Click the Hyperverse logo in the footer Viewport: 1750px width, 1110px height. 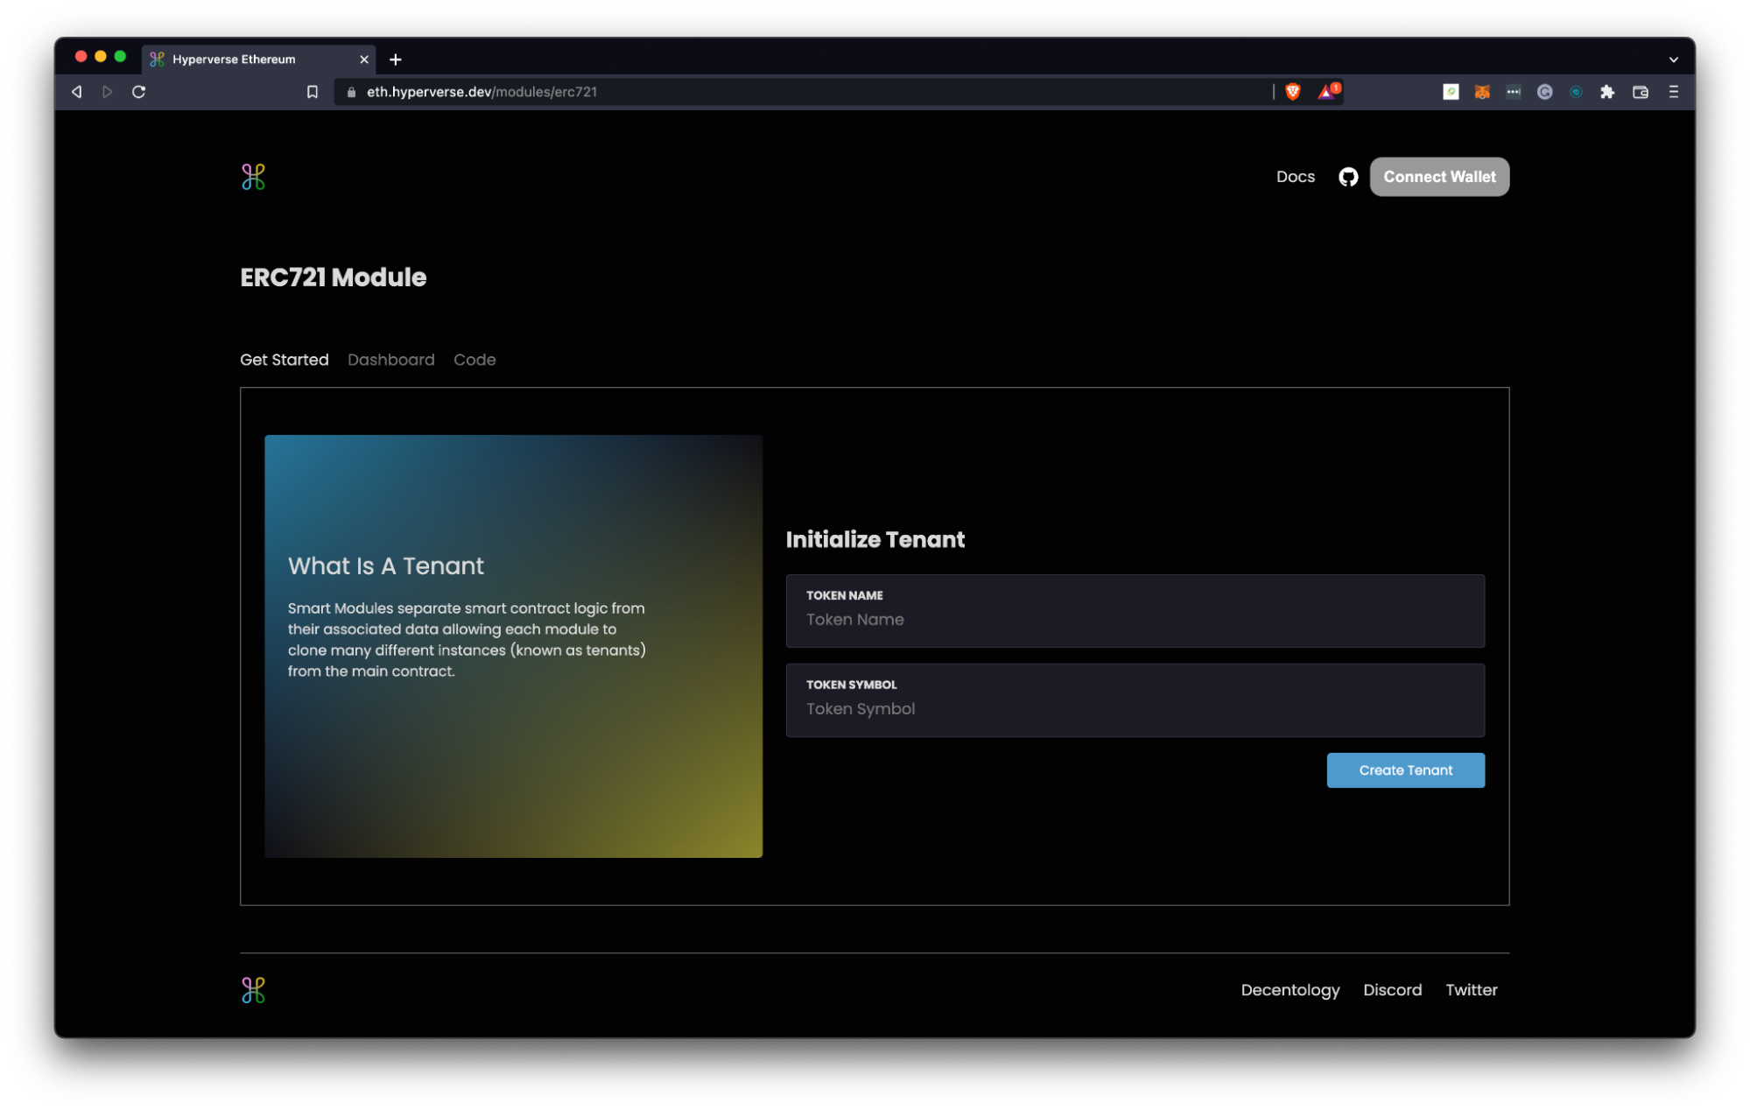[x=253, y=990]
